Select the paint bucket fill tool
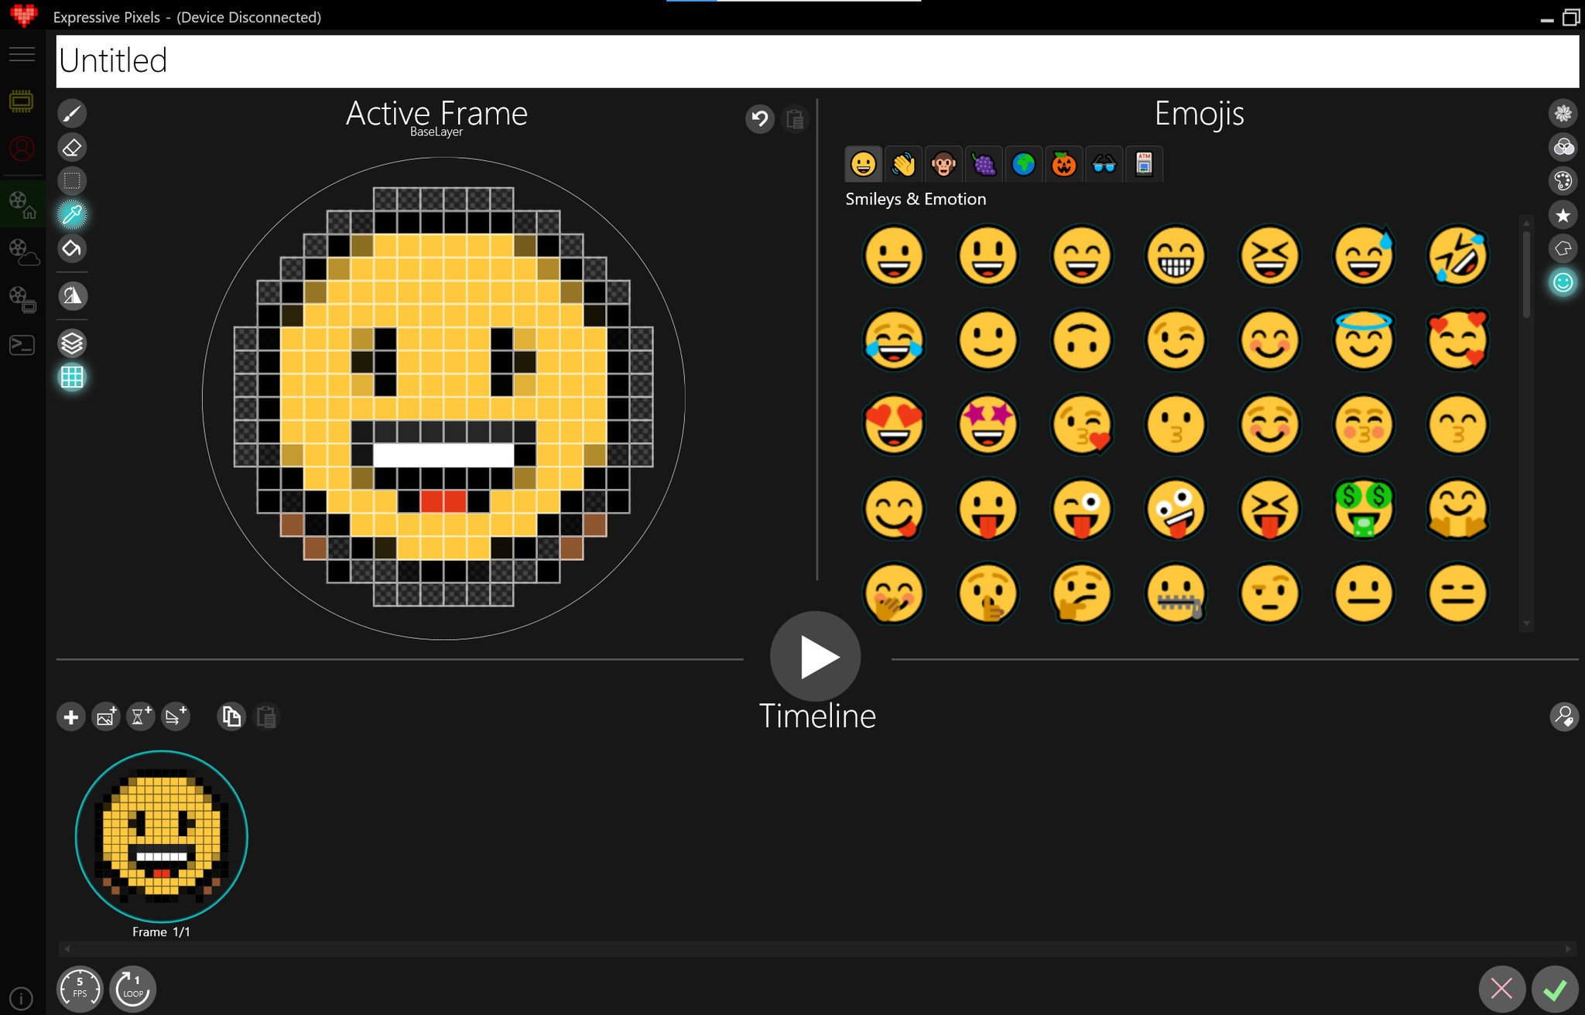1585x1015 pixels. click(72, 248)
